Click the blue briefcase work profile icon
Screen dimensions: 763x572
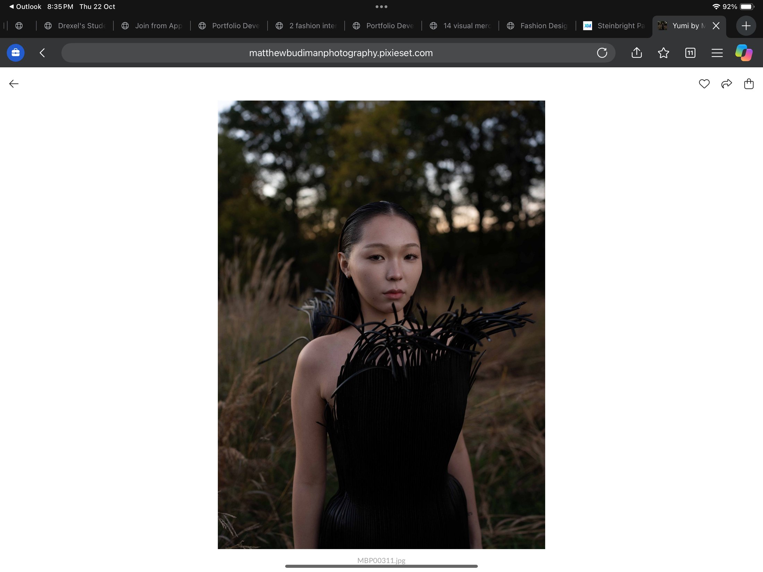pos(16,53)
